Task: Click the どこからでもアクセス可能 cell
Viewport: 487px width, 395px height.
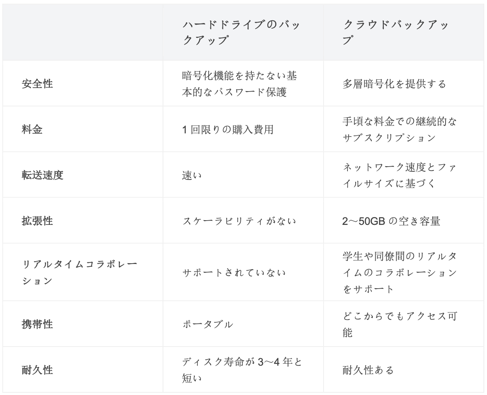Action: coord(399,324)
